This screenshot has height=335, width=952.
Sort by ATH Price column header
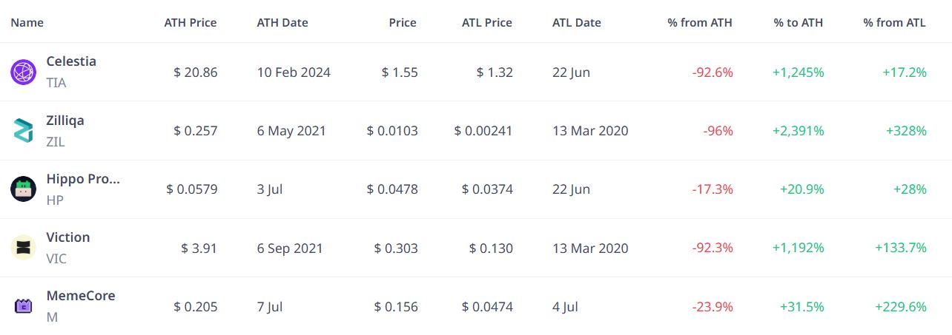coord(191,22)
